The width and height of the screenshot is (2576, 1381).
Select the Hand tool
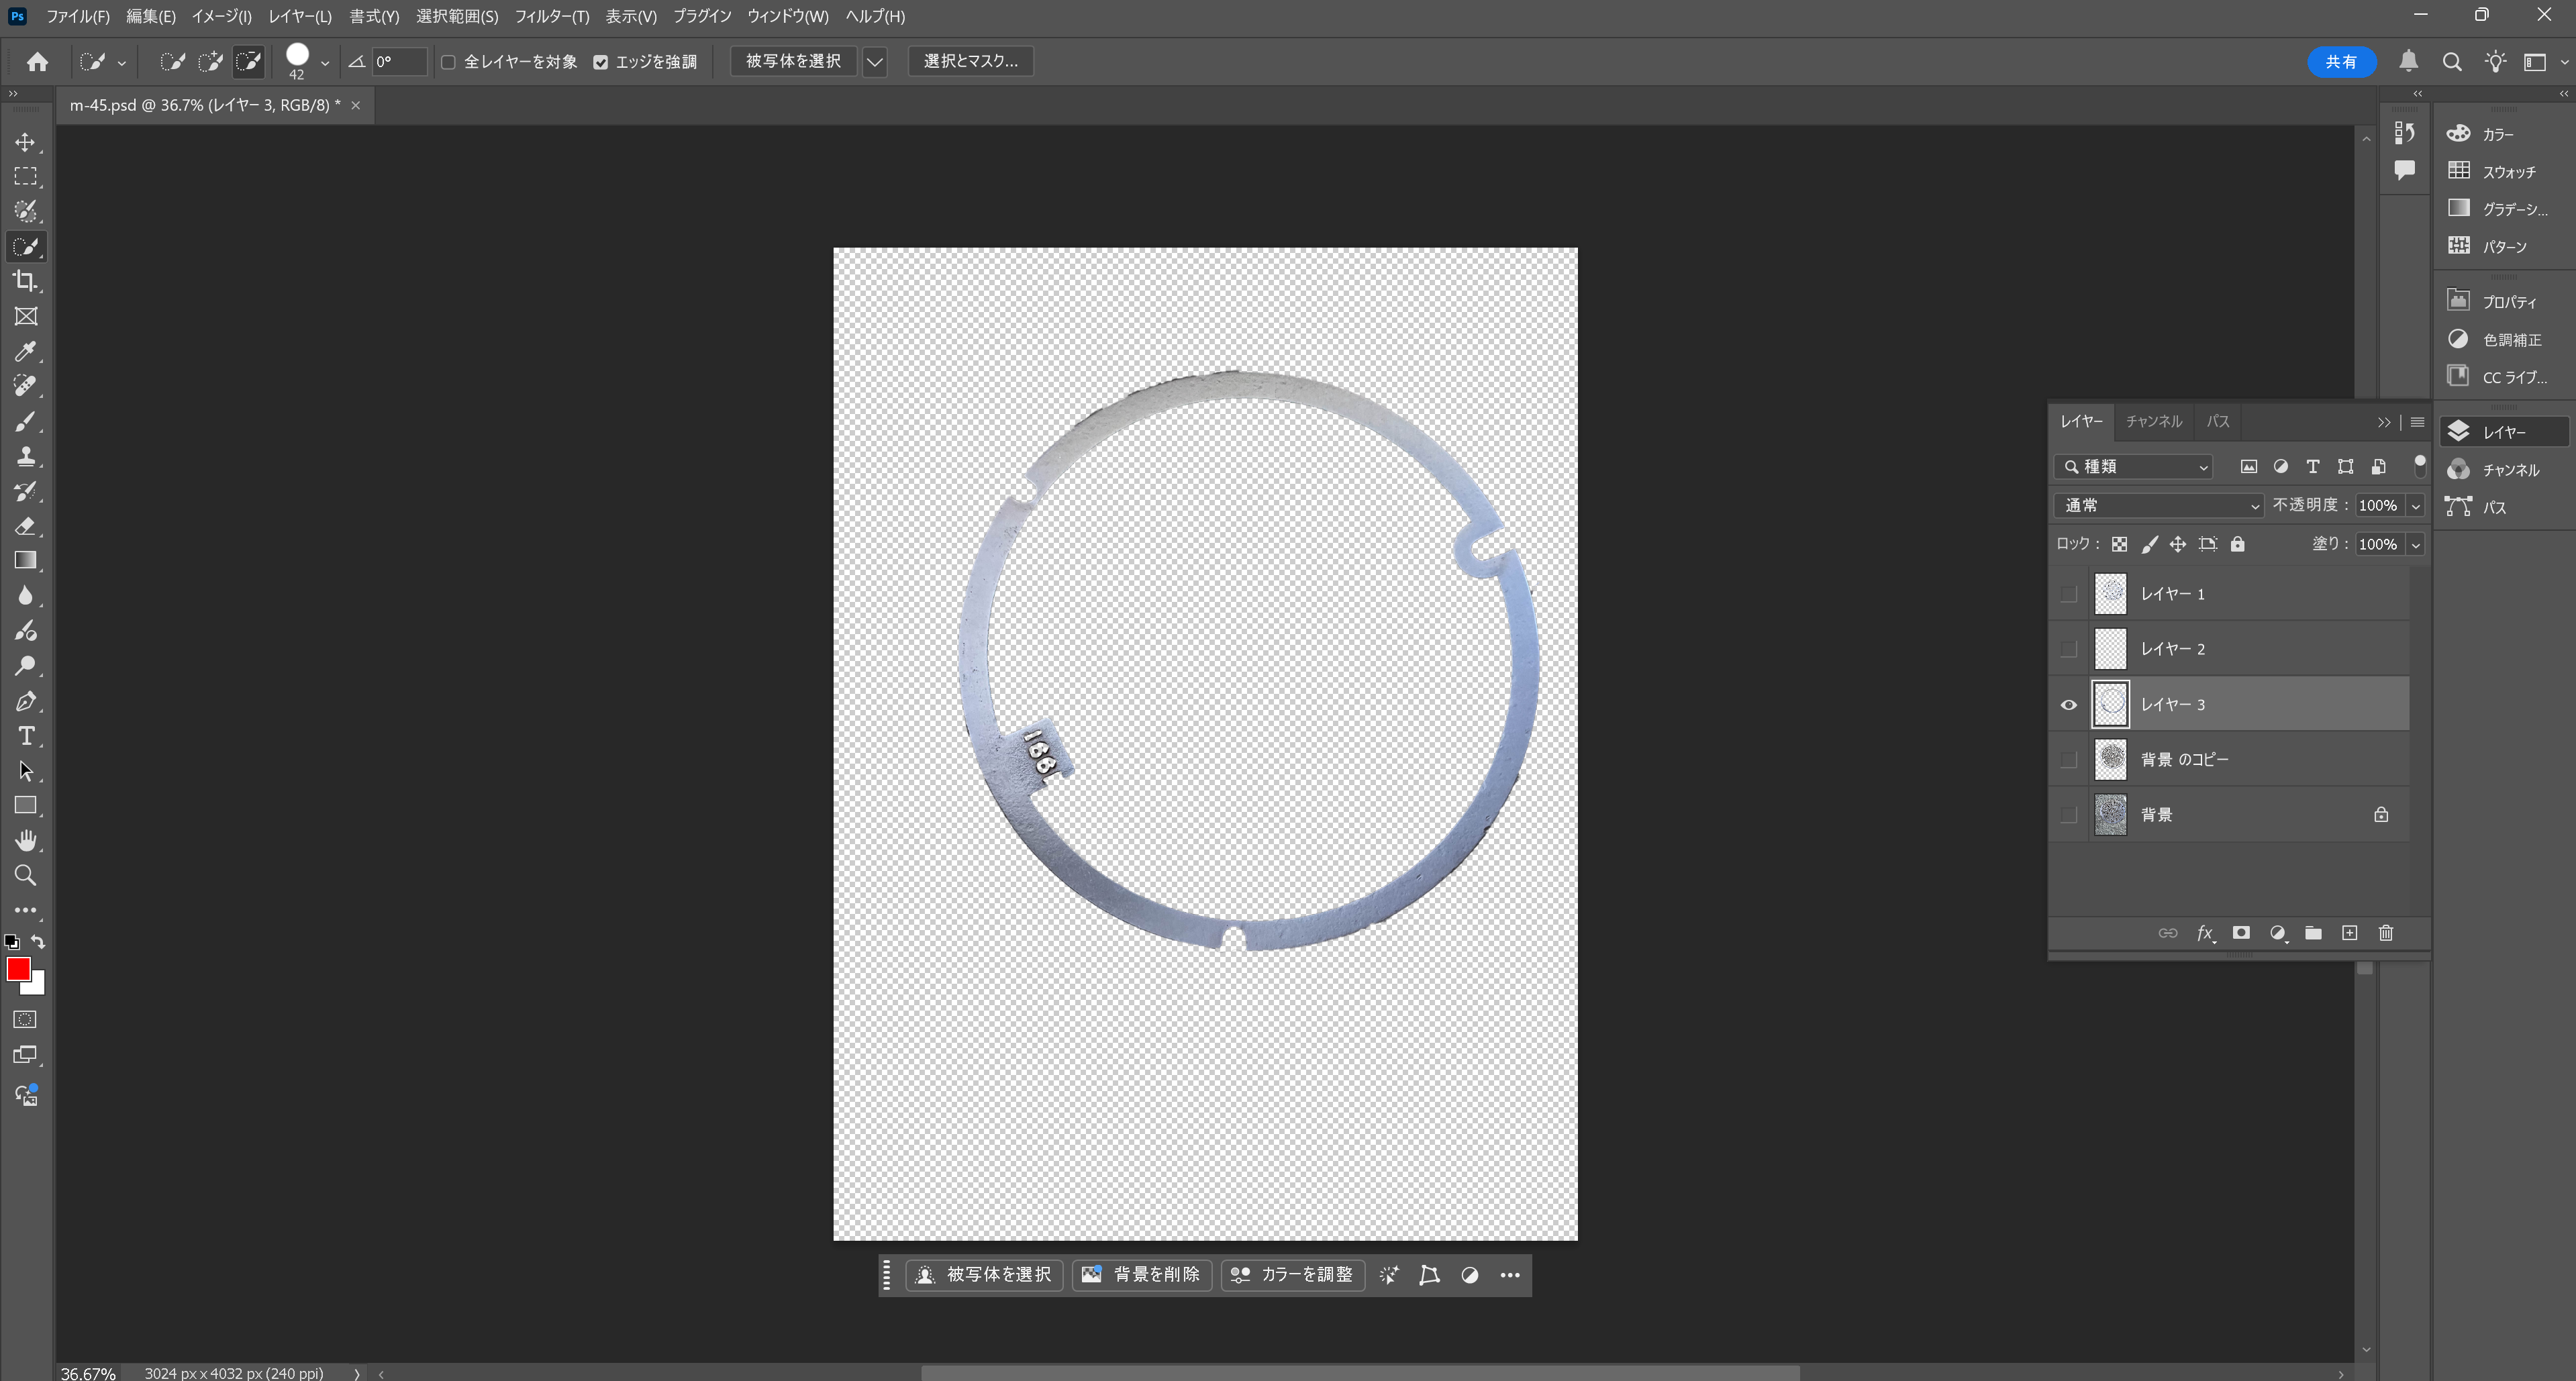tap(25, 841)
